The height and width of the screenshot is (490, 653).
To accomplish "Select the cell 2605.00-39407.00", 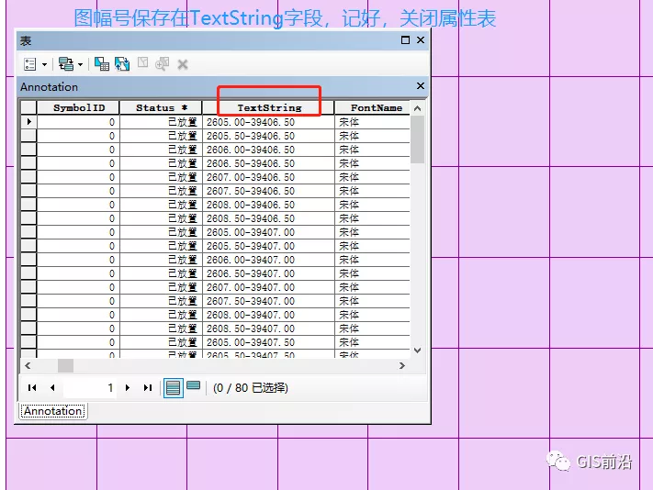I will [x=268, y=232].
